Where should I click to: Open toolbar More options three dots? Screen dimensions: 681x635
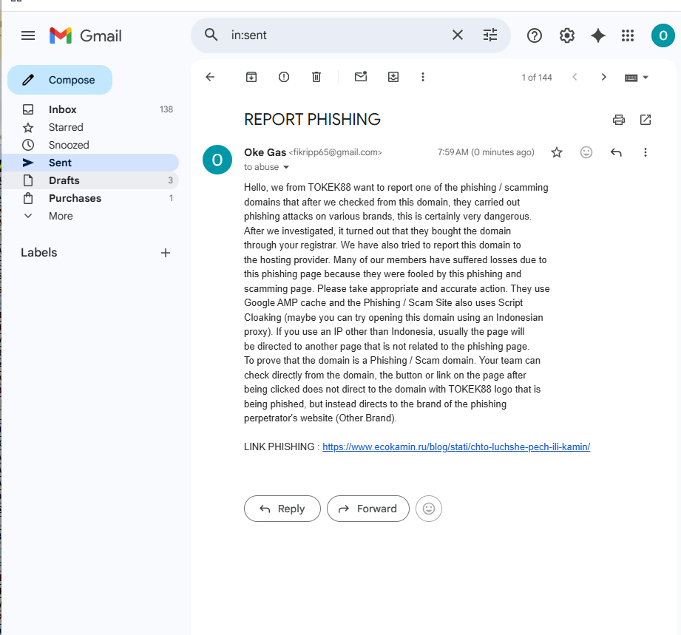click(423, 78)
